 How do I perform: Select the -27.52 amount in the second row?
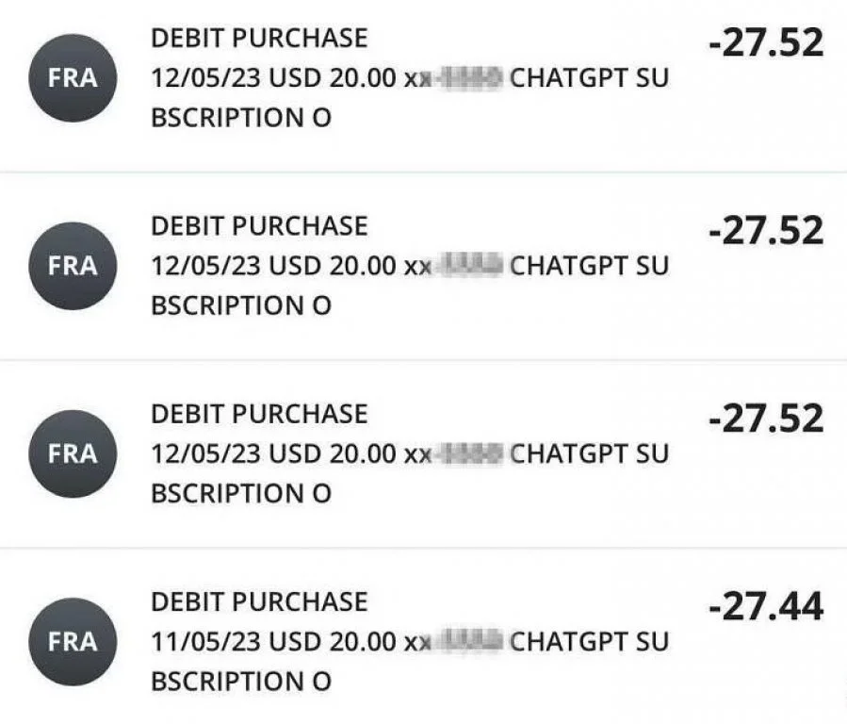766,231
